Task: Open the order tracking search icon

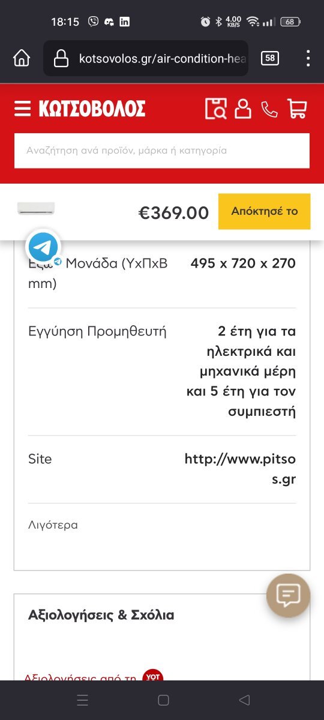Action: (216, 109)
